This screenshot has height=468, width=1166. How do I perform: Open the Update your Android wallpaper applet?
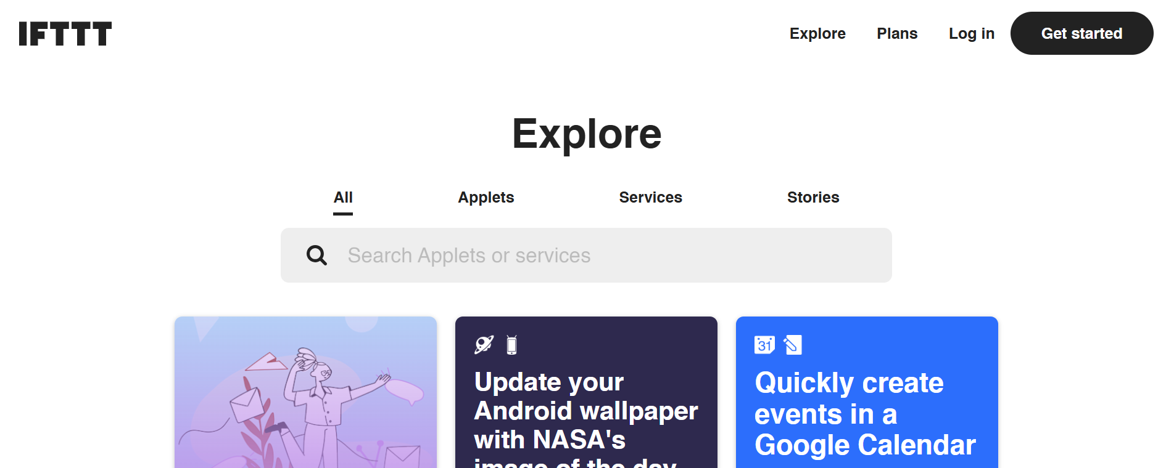coord(585,411)
